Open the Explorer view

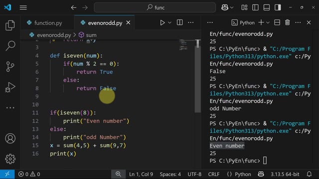[10, 25]
